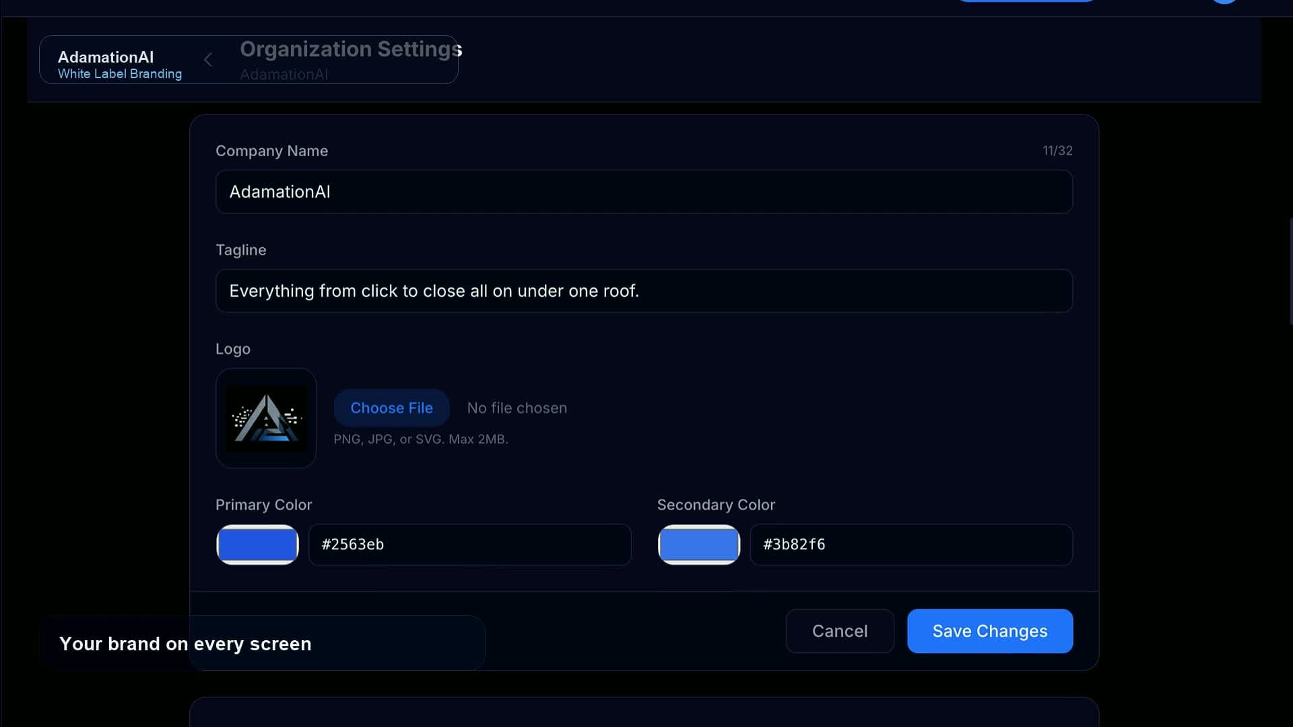Screen dimensions: 1293x727
Task: Click Save Changes button
Action: (x=990, y=631)
